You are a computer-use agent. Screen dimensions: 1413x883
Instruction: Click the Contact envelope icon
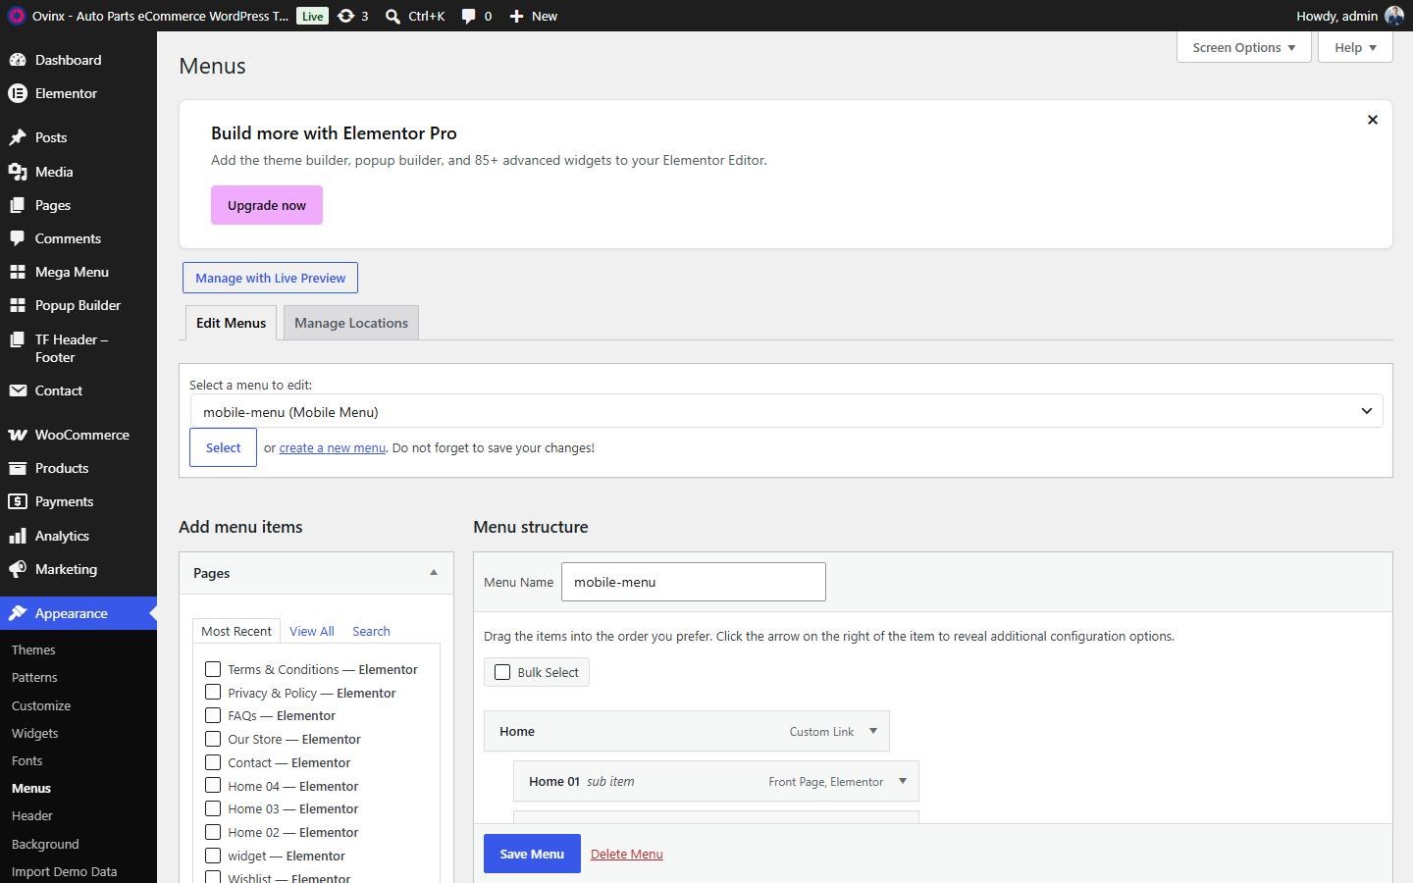tap(17, 390)
